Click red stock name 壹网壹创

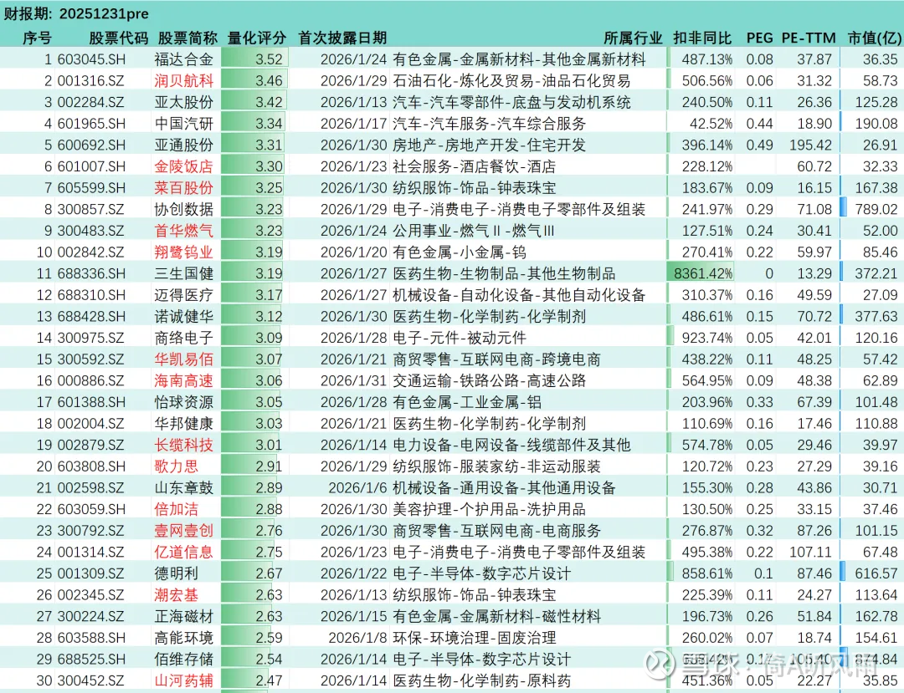pyautogui.click(x=184, y=531)
